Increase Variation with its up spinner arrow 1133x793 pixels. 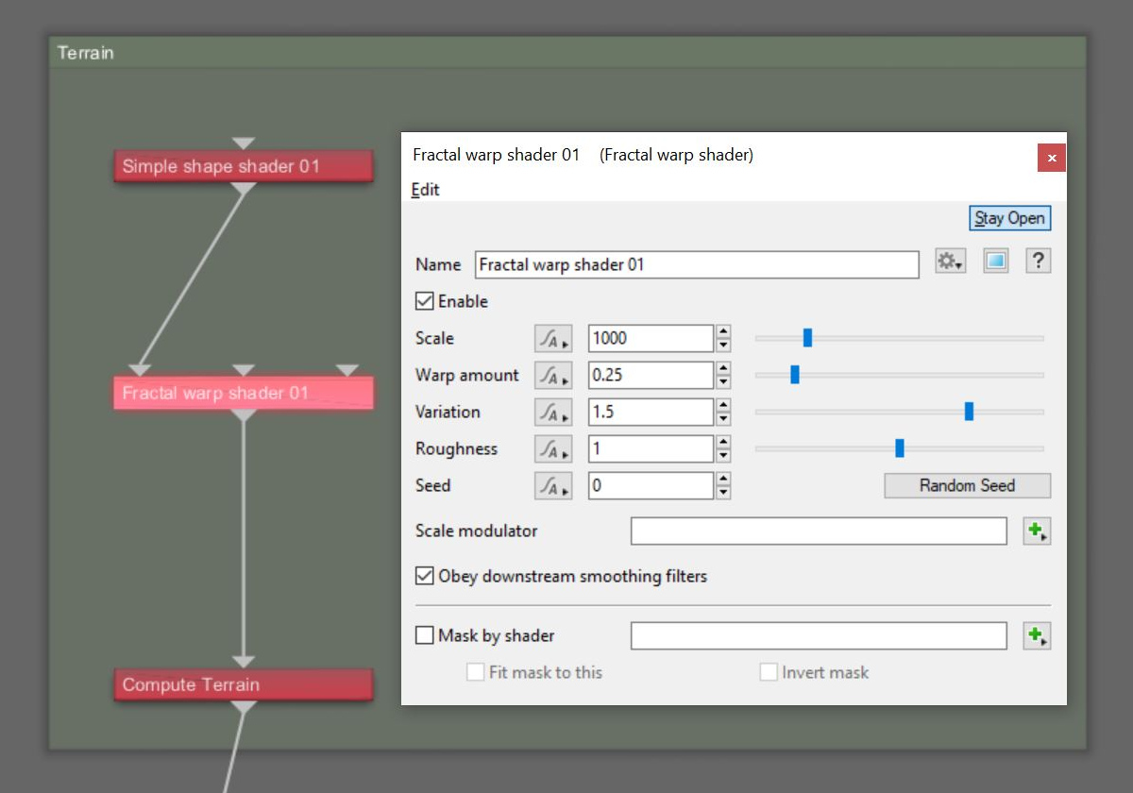pyautogui.click(x=723, y=405)
